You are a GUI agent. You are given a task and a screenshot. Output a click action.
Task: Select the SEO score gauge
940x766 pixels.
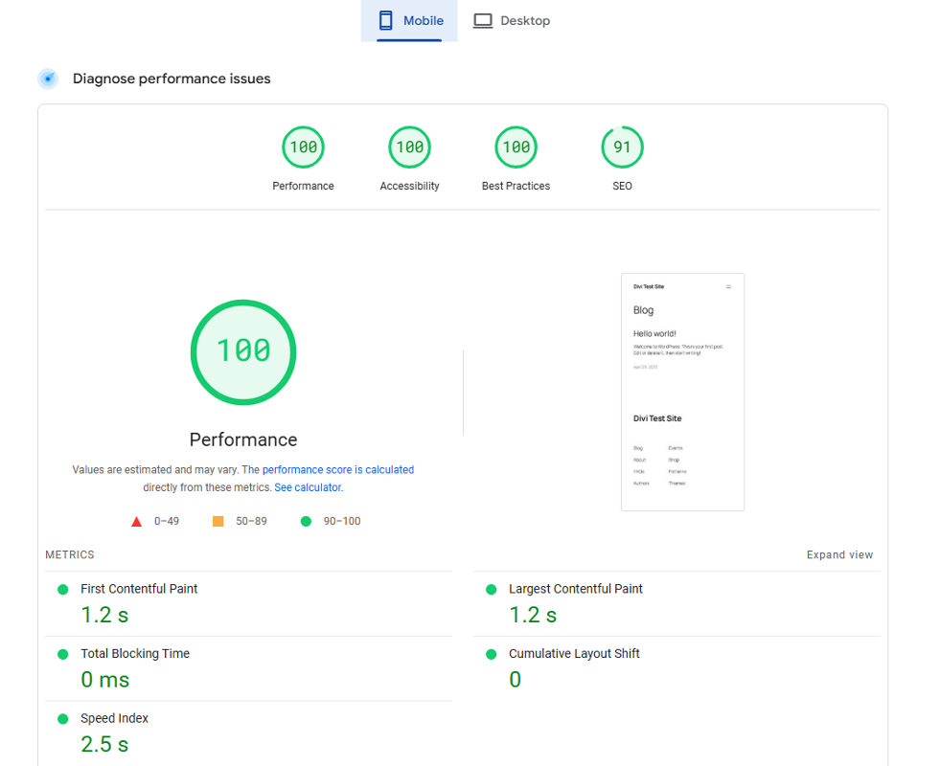(622, 147)
